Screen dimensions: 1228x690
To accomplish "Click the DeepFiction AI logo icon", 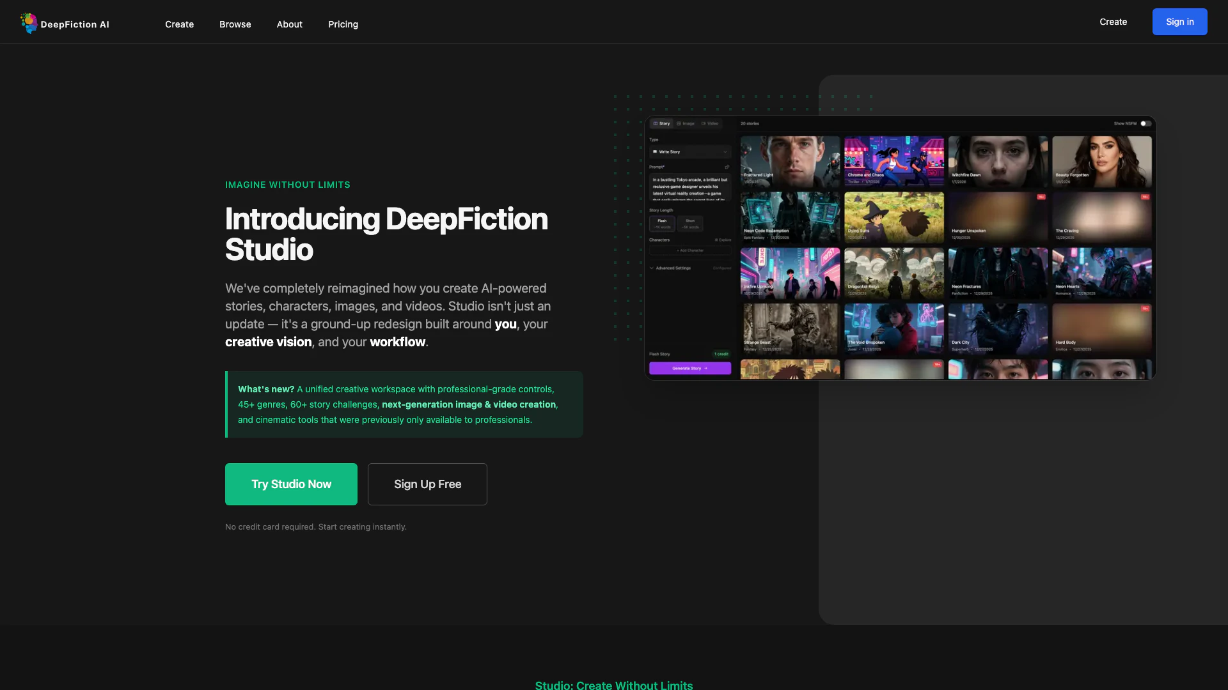I will coord(29,23).
